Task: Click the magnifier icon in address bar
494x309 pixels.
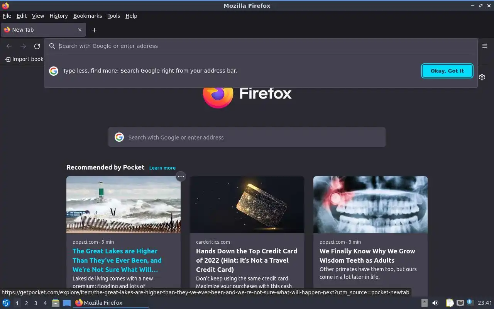Action: tap(52, 46)
